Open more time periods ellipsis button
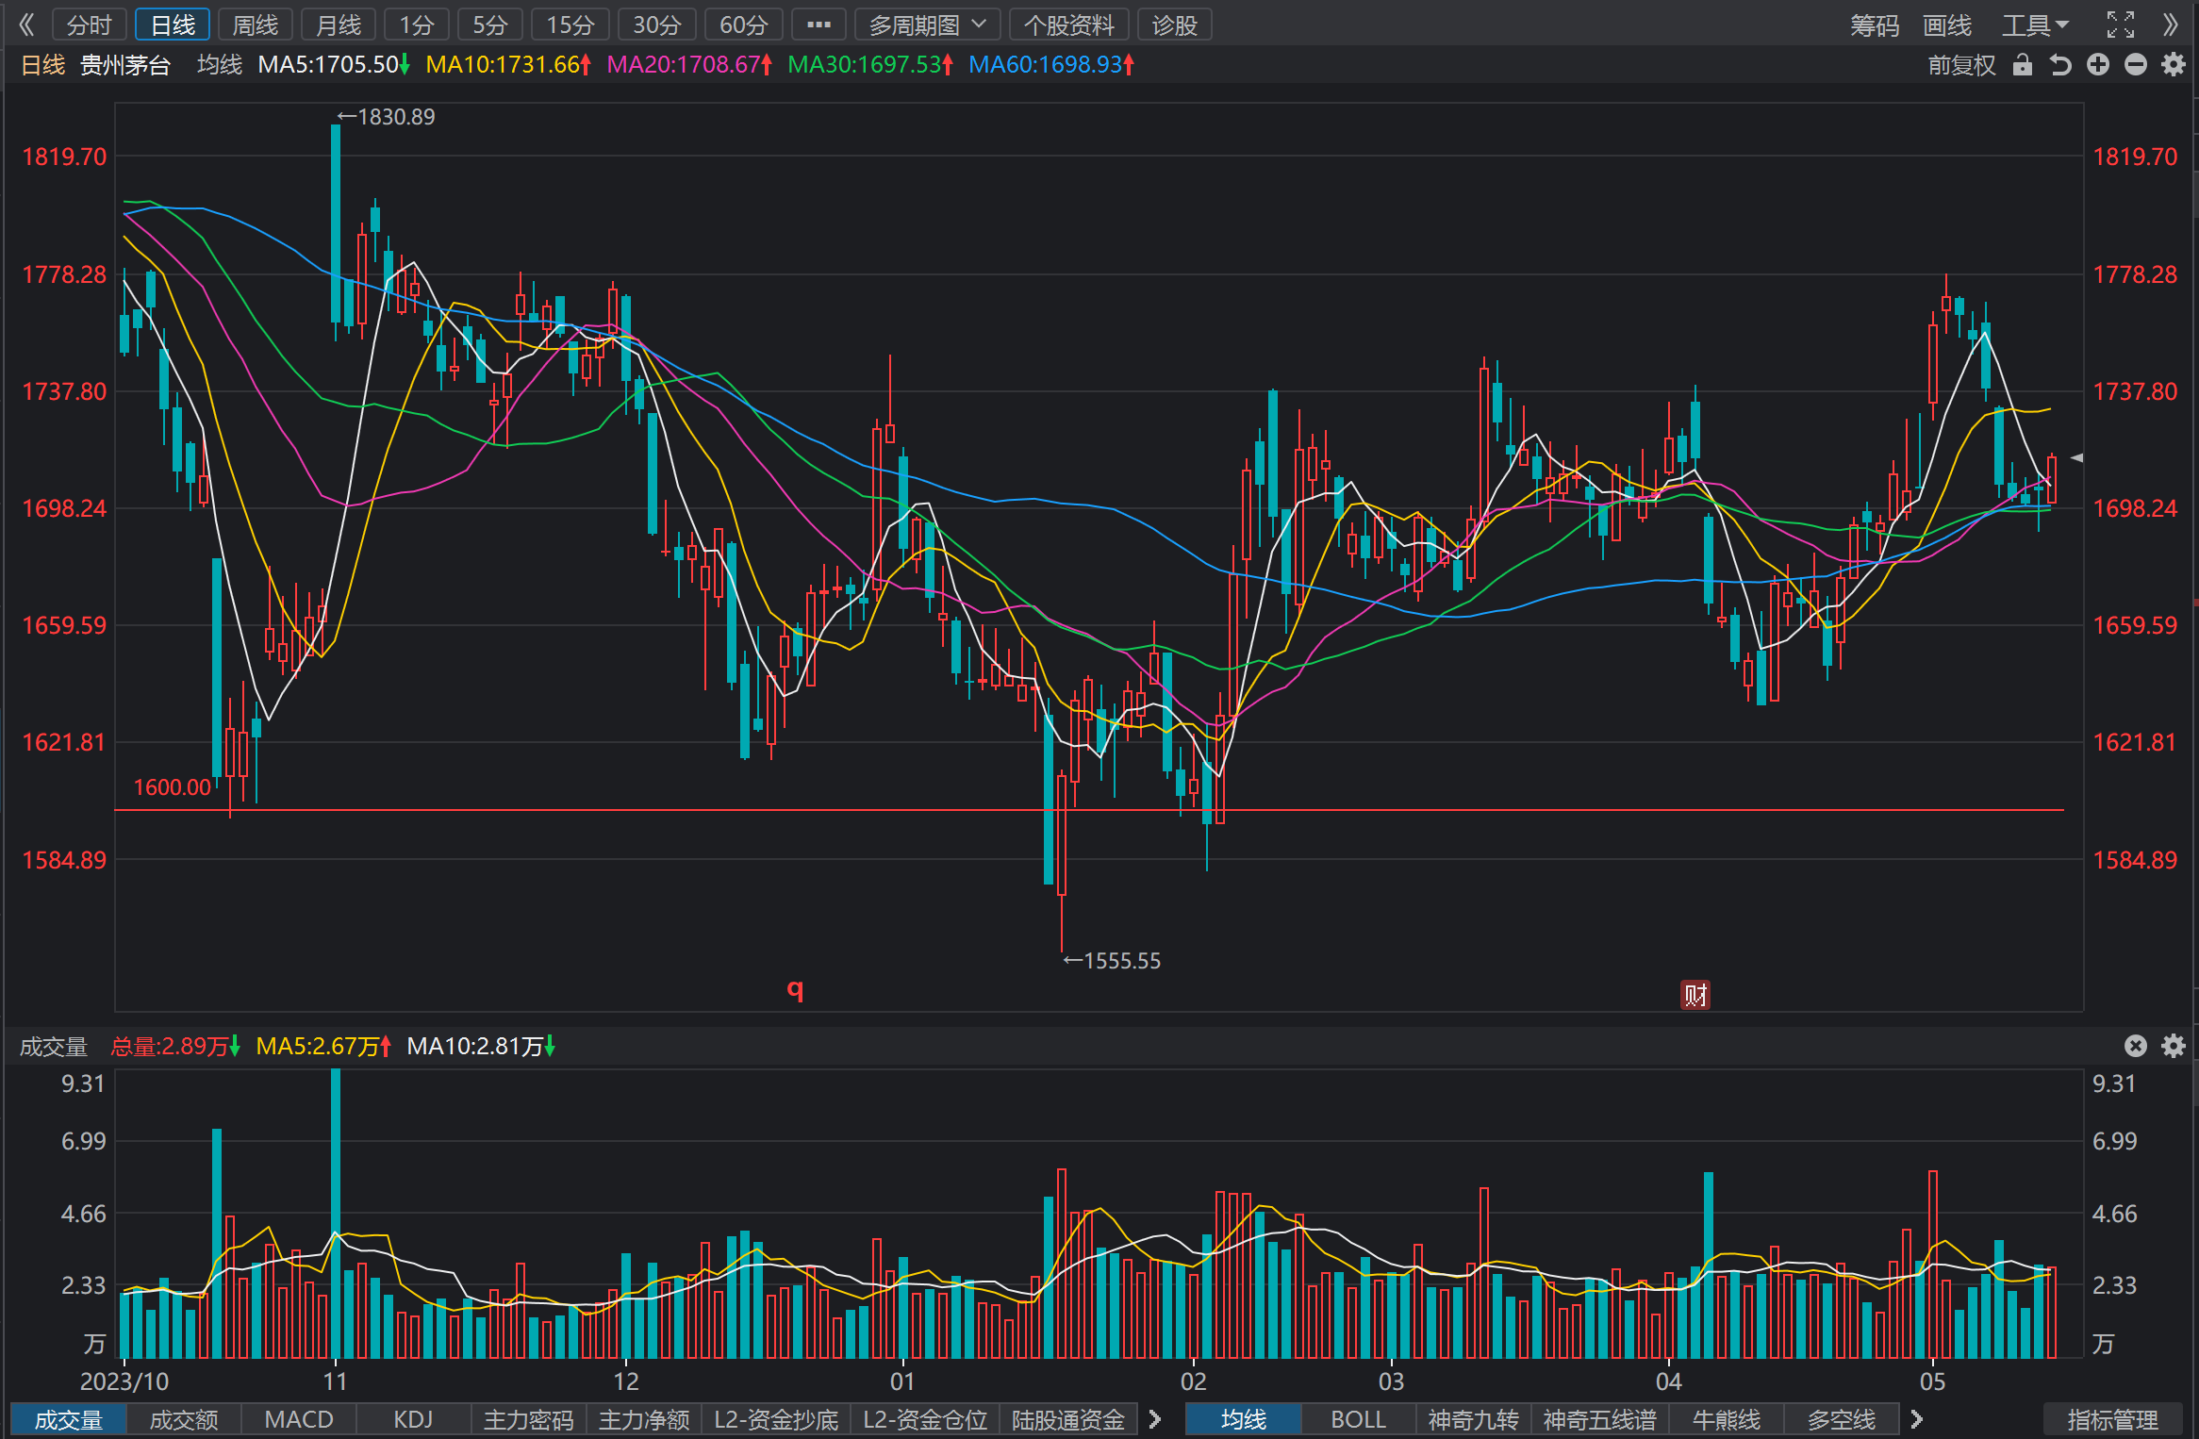Image resolution: width=2199 pixels, height=1439 pixels. click(x=818, y=25)
